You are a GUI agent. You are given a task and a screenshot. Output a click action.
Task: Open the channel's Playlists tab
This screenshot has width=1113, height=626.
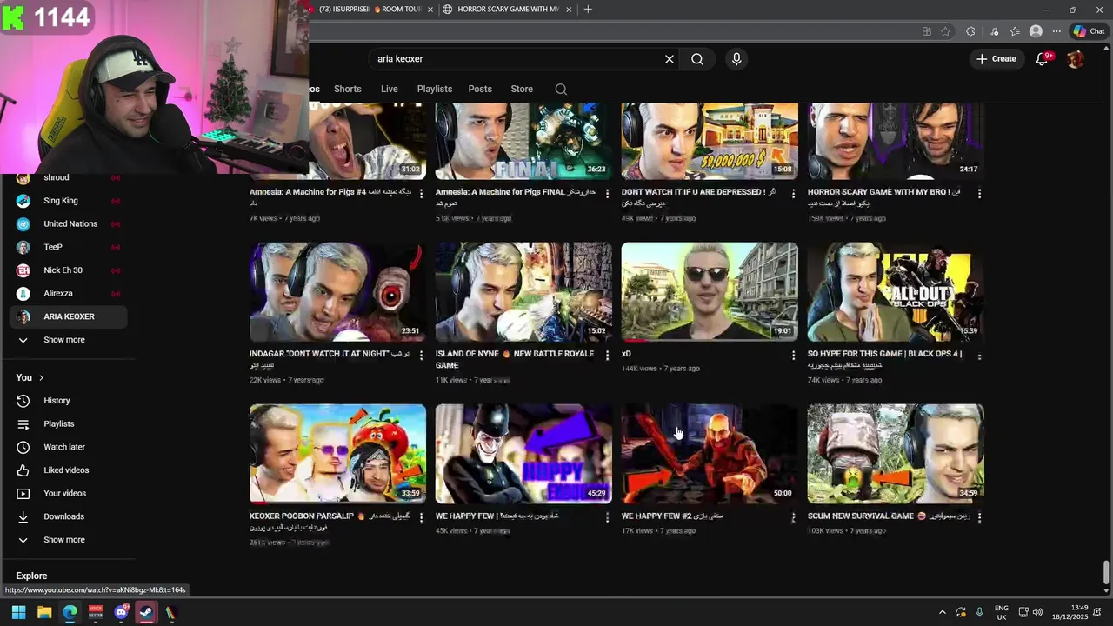(x=434, y=89)
